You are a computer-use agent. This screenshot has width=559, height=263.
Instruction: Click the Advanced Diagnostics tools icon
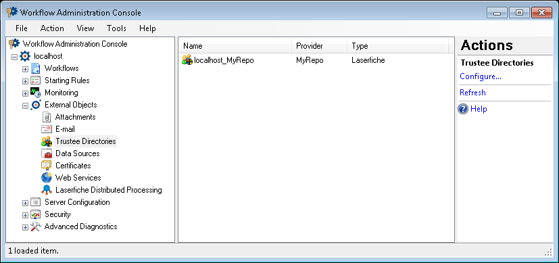36,226
